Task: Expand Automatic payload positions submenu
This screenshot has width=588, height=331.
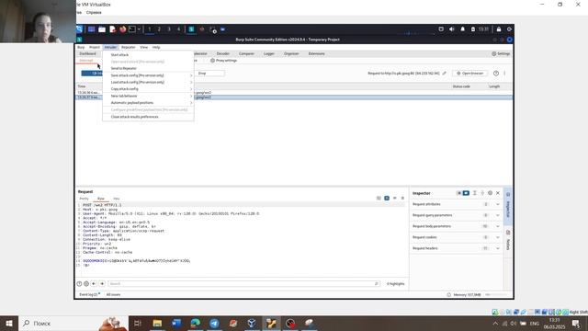Action: pyautogui.click(x=148, y=103)
